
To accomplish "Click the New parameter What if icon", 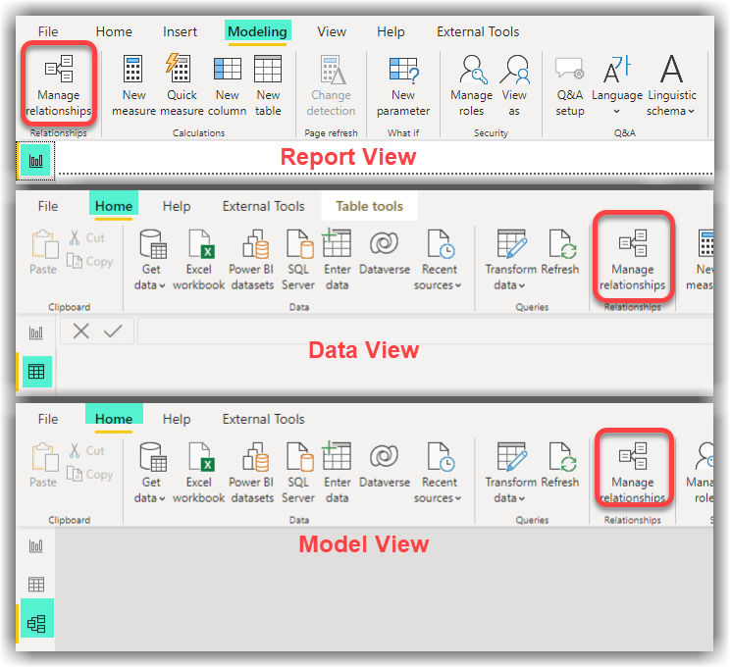I will (x=403, y=85).
